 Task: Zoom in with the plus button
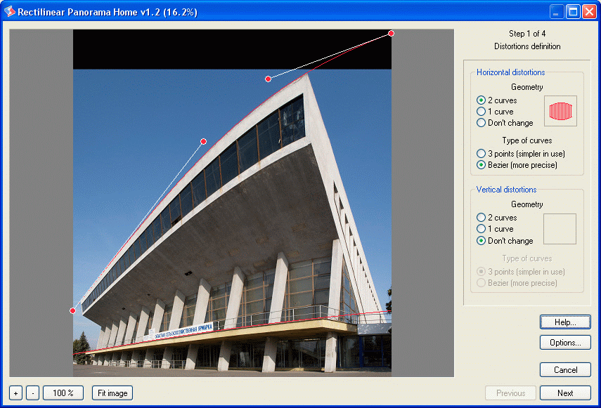point(15,393)
